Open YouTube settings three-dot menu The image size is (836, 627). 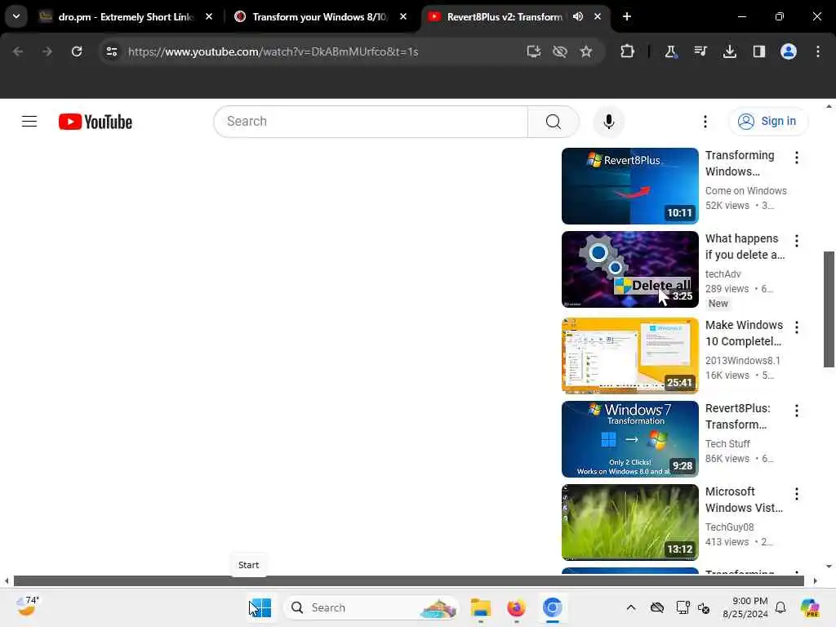(705, 122)
